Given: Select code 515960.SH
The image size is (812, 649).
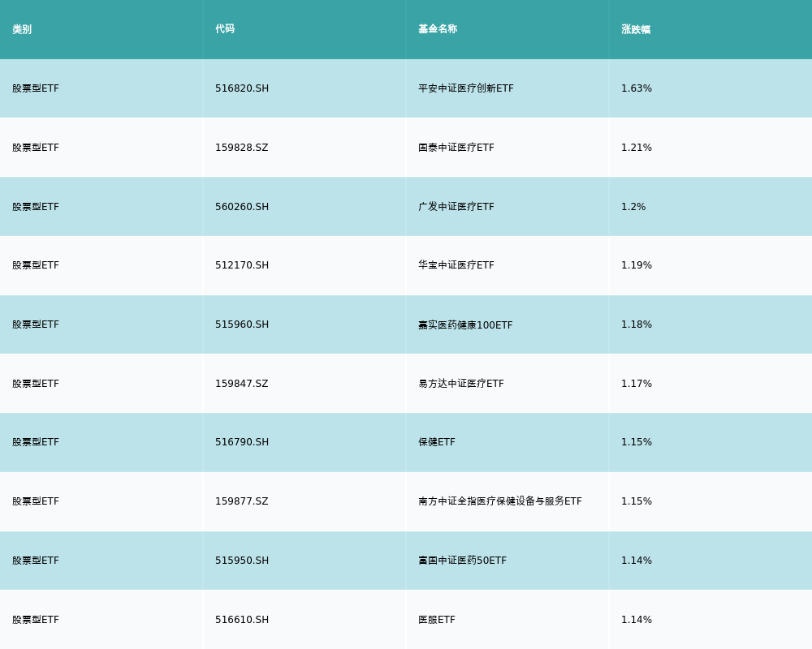Looking at the screenshot, I should coord(242,324).
